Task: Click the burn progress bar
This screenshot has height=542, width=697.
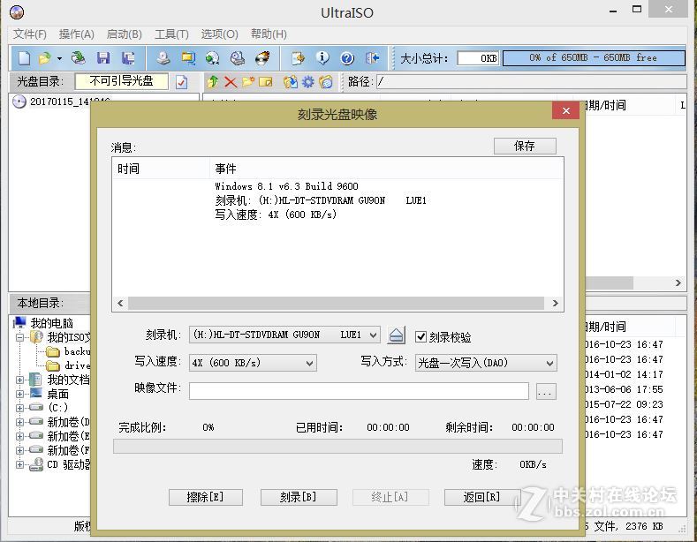Action: coord(337,446)
